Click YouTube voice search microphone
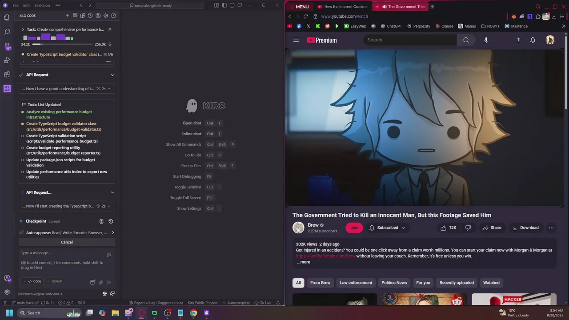This screenshot has height=320, width=569. [486, 40]
